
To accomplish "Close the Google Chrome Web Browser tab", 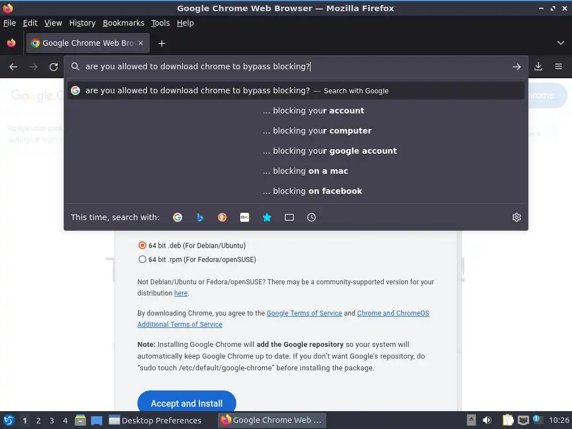I will pyautogui.click(x=141, y=43).
